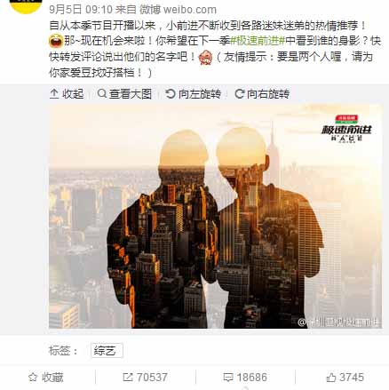Click the repost share icon
The width and height of the screenshot is (389, 390).
pyautogui.click(x=128, y=378)
